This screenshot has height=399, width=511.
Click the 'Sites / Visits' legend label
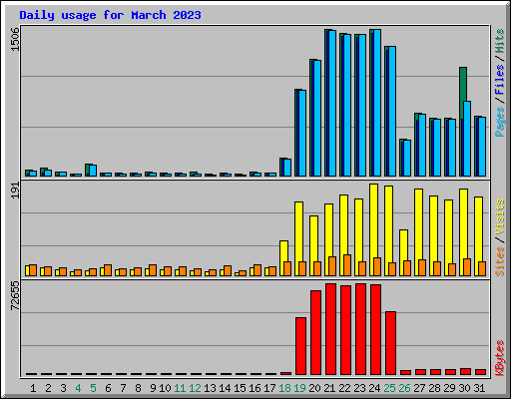500,237
